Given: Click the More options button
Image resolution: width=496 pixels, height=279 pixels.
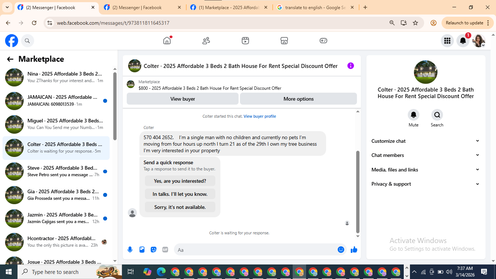Looking at the screenshot, I should pyautogui.click(x=298, y=99).
